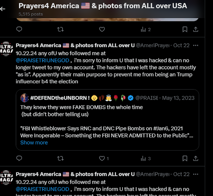Open more options menu on bottom tweet
Screen dimensions: 213x196
[x=196, y=174]
